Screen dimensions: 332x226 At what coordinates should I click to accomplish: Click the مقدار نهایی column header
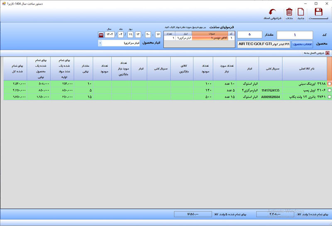tap(83, 68)
